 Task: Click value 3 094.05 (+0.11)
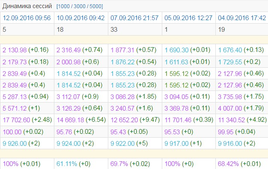[187, 97]
